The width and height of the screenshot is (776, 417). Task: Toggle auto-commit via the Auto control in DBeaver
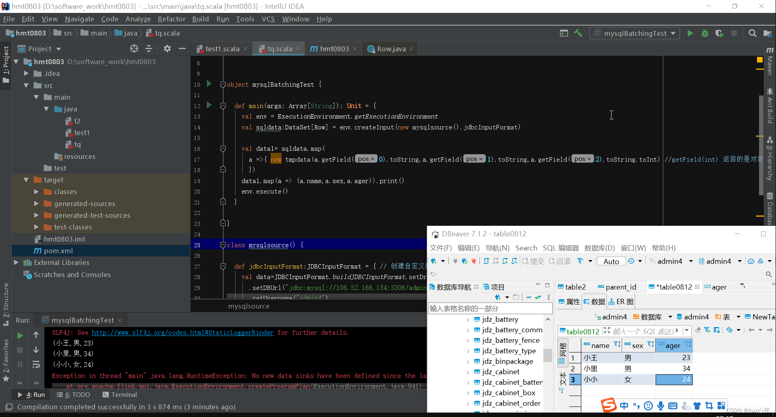click(x=611, y=261)
